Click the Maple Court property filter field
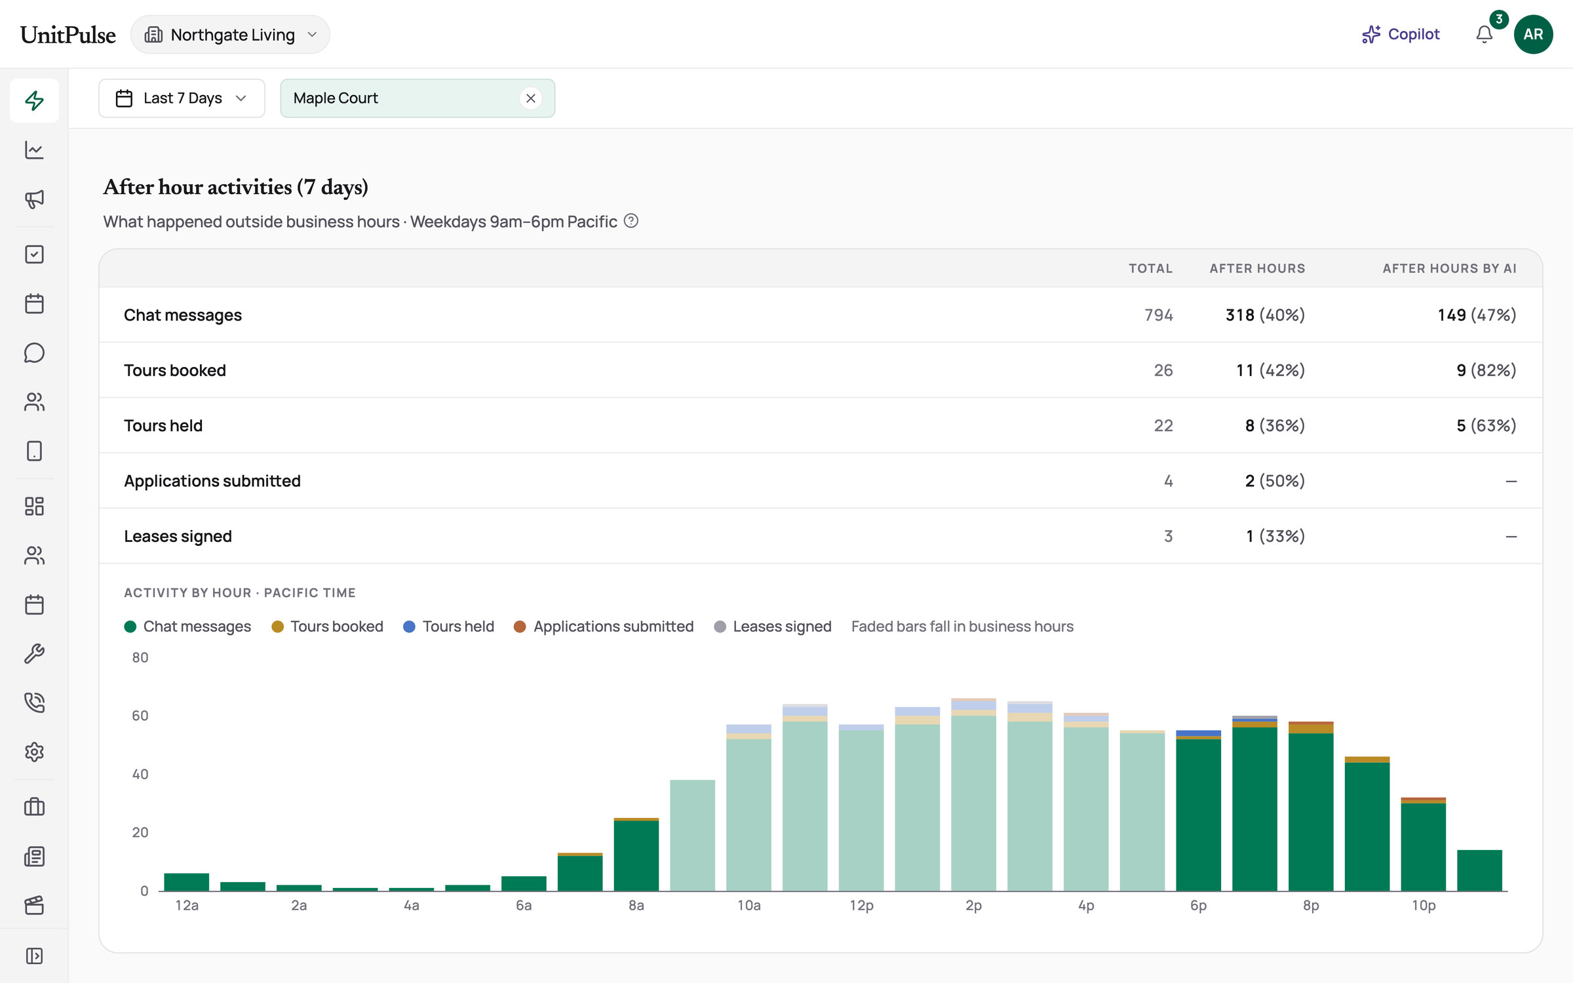1573x983 pixels. pos(418,98)
